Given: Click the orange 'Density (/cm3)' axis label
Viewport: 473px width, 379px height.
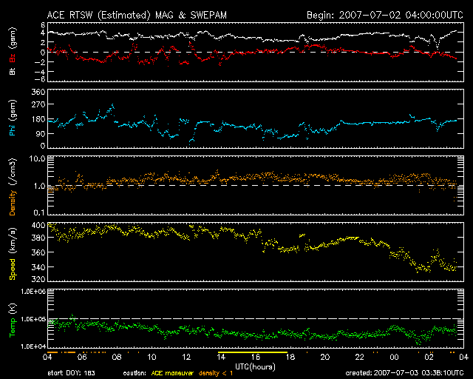Looking at the screenshot, I should [x=13, y=187].
